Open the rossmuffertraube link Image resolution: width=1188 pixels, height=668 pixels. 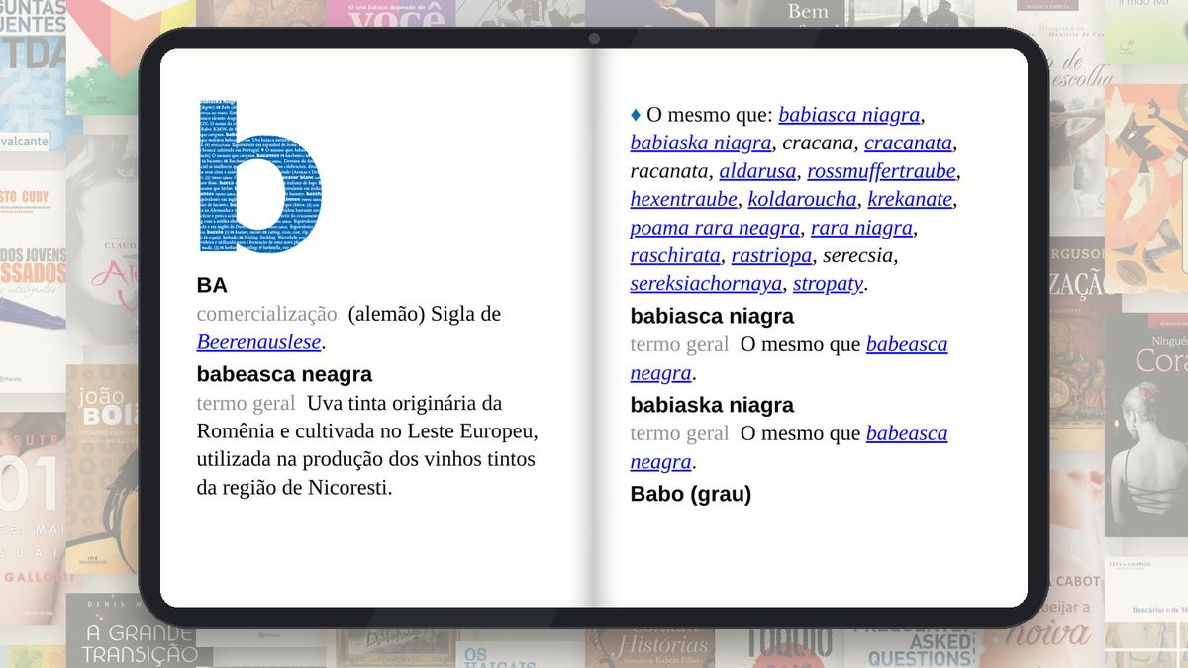pyautogui.click(x=881, y=171)
